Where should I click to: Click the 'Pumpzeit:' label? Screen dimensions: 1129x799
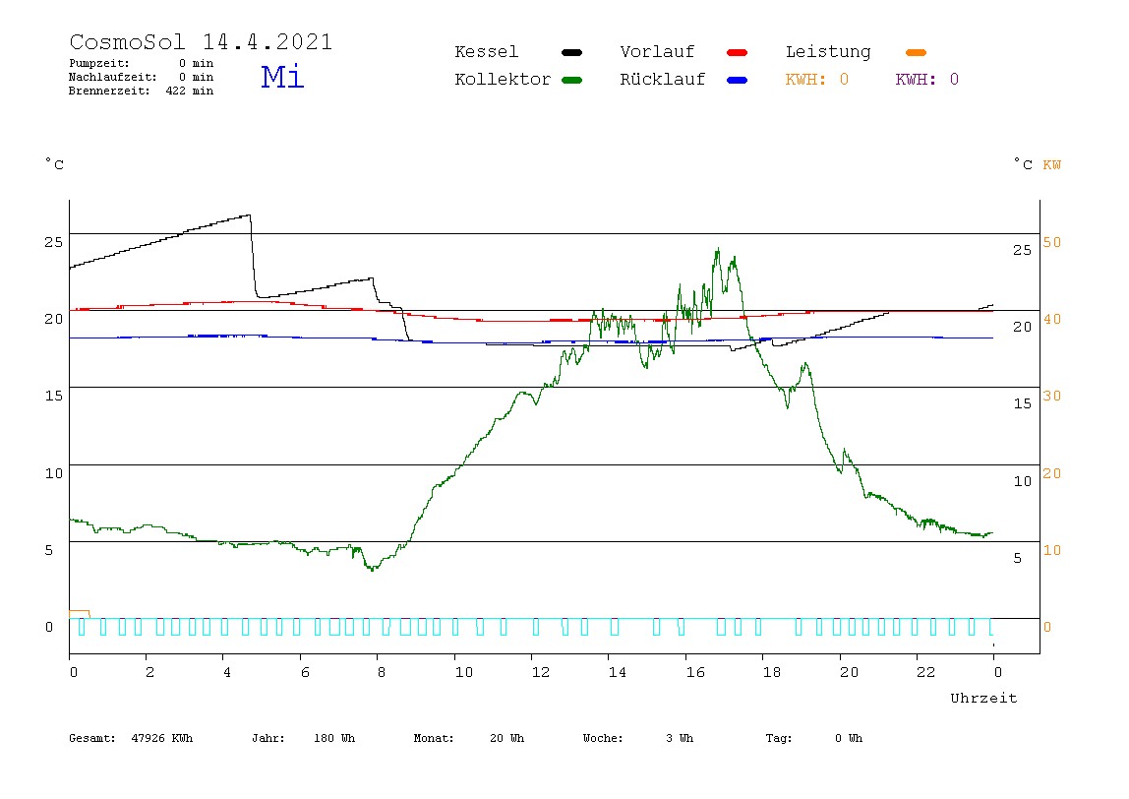coord(99,63)
